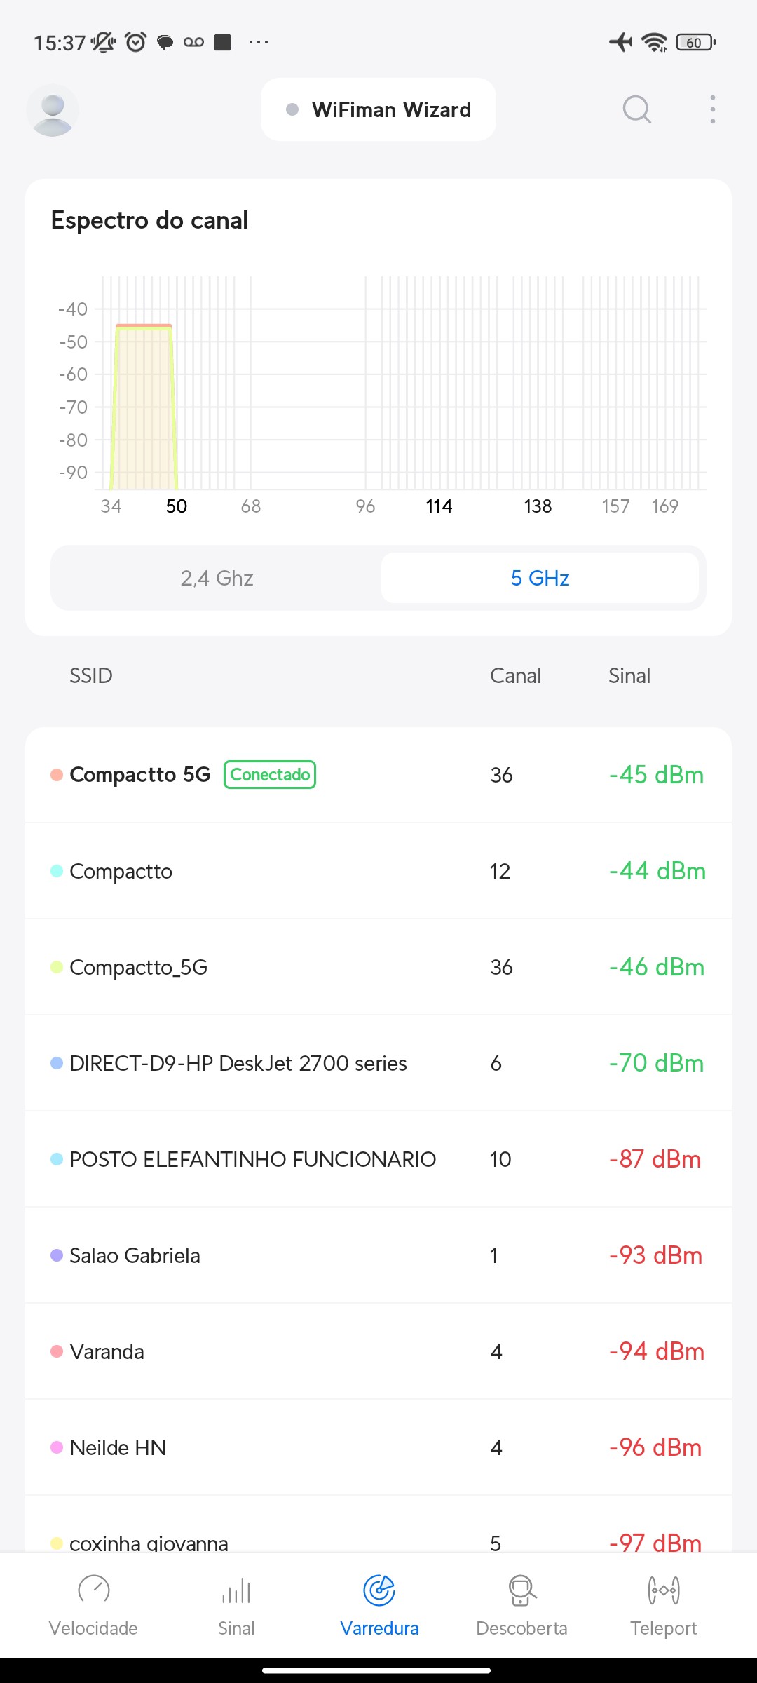This screenshot has height=1683, width=757.
Task: Tap the Wi-Fi status bar icon
Action: click(x=655, y=42)
